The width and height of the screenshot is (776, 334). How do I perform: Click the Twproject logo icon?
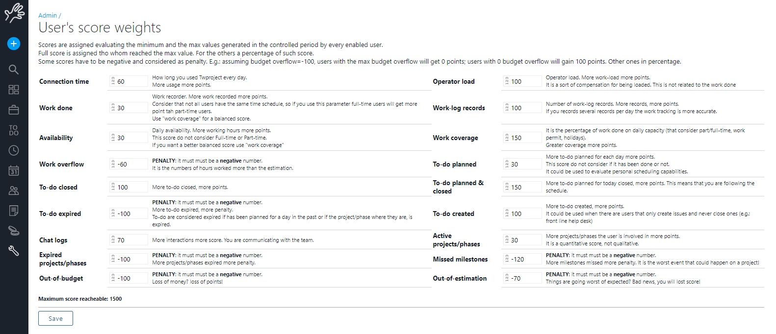coord(14,13)
